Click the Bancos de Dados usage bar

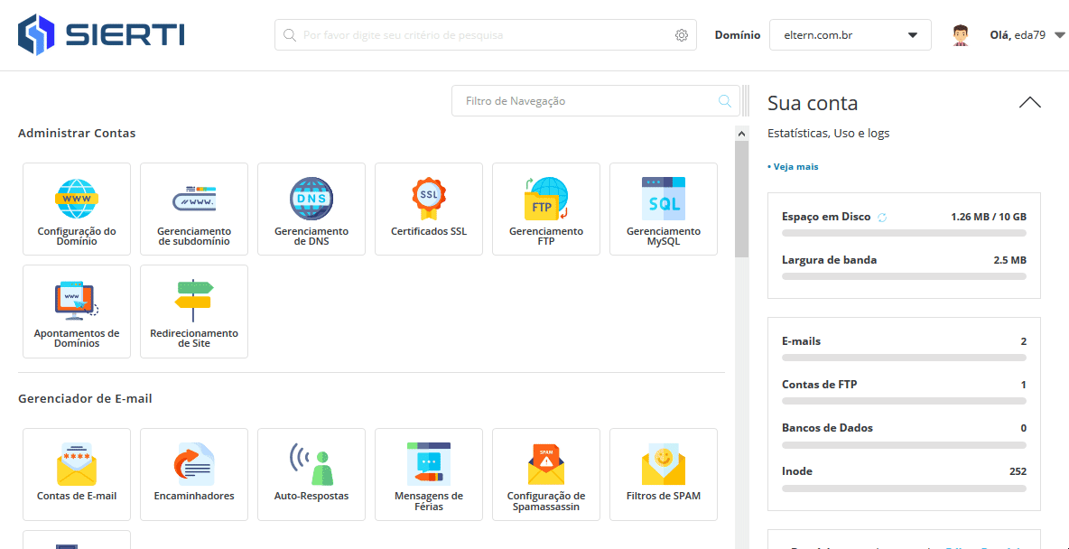tap(904, 444)
